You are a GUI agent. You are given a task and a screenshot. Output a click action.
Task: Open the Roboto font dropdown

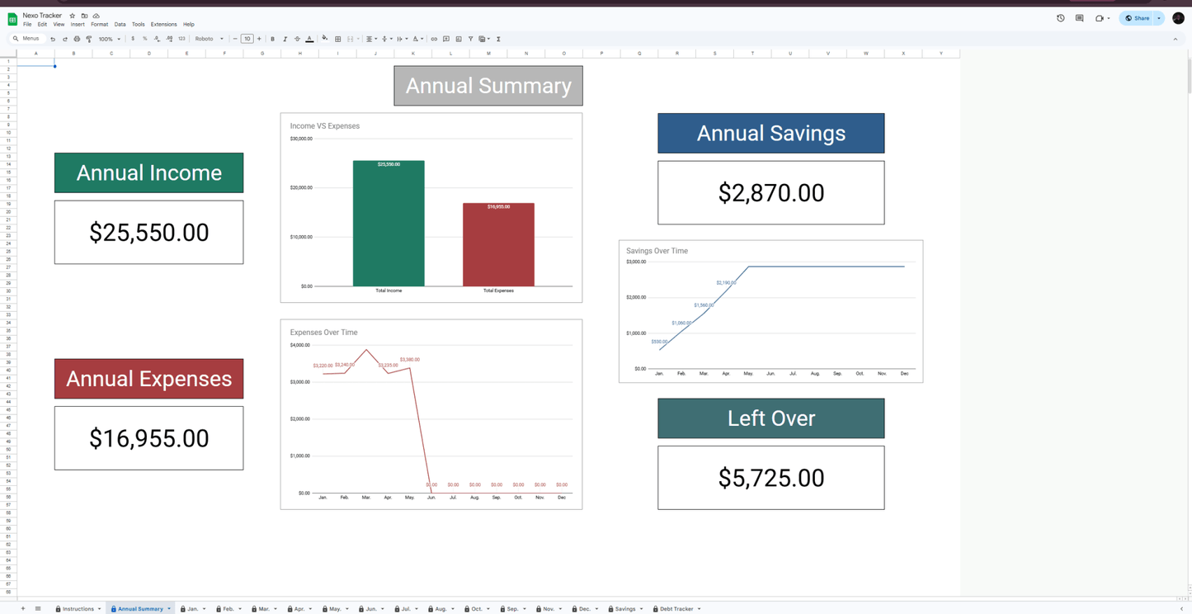(x=210, y=39)
